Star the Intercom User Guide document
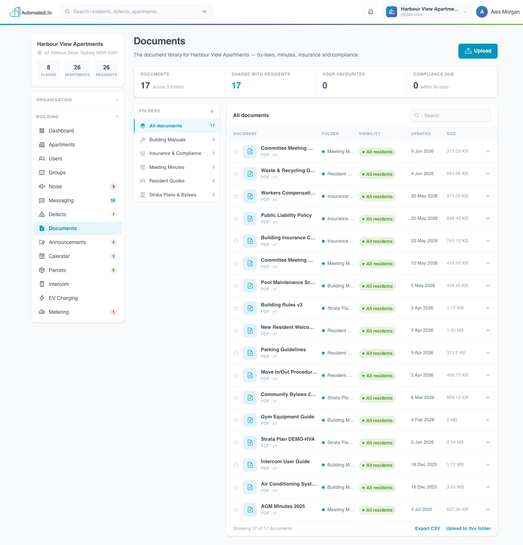This screenshot has height=545, width=523. pyautogui.click(x=236, y=465)
